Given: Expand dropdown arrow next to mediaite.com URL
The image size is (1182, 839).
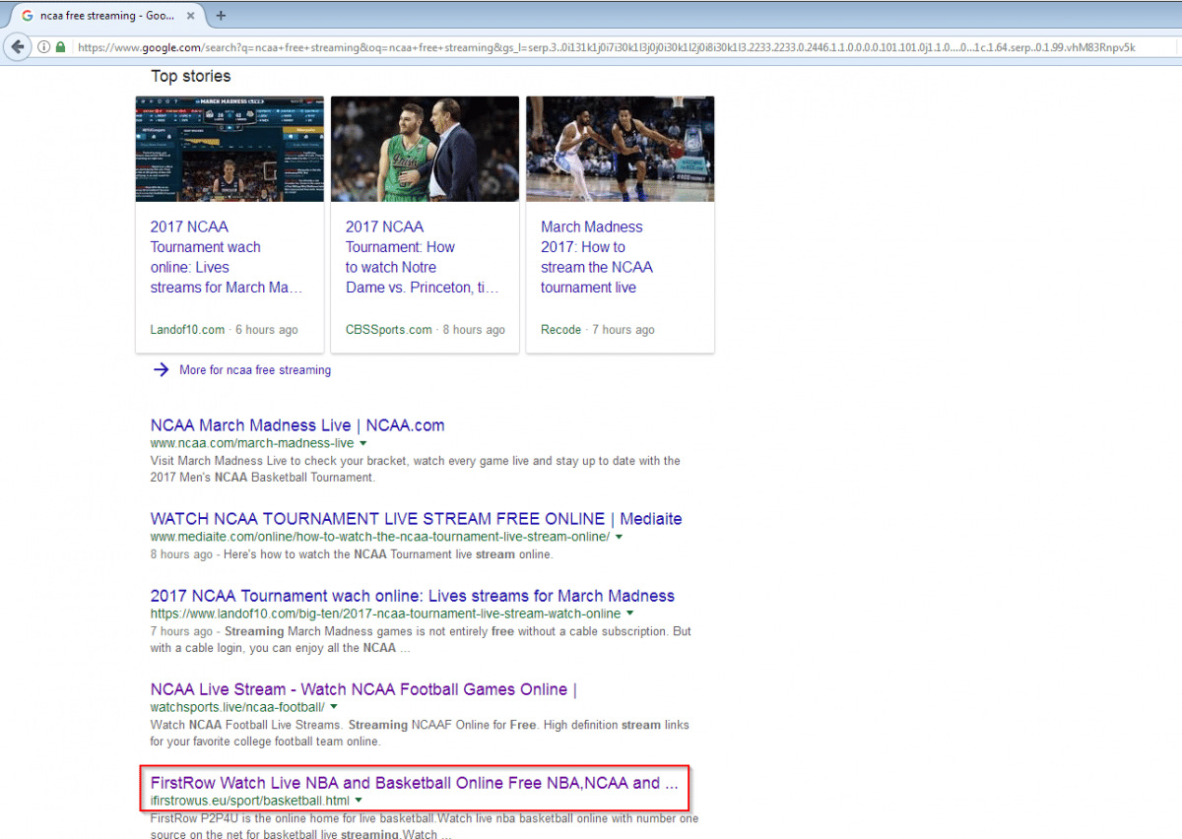Looking at the screenshot, I should tap(620, 537).
